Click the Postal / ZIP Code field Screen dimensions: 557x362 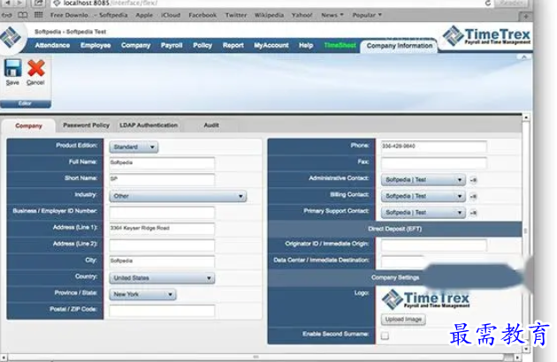(x=162, y=311)
